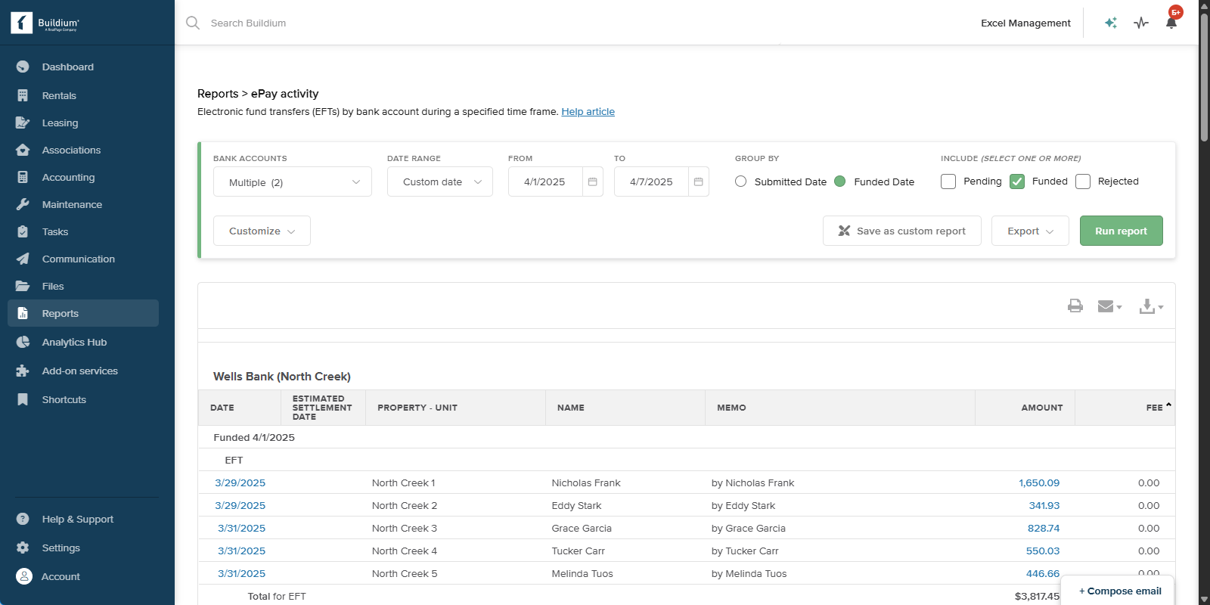
Task: Expand the Bank Accounts dropdown
Action: point(293,182)
